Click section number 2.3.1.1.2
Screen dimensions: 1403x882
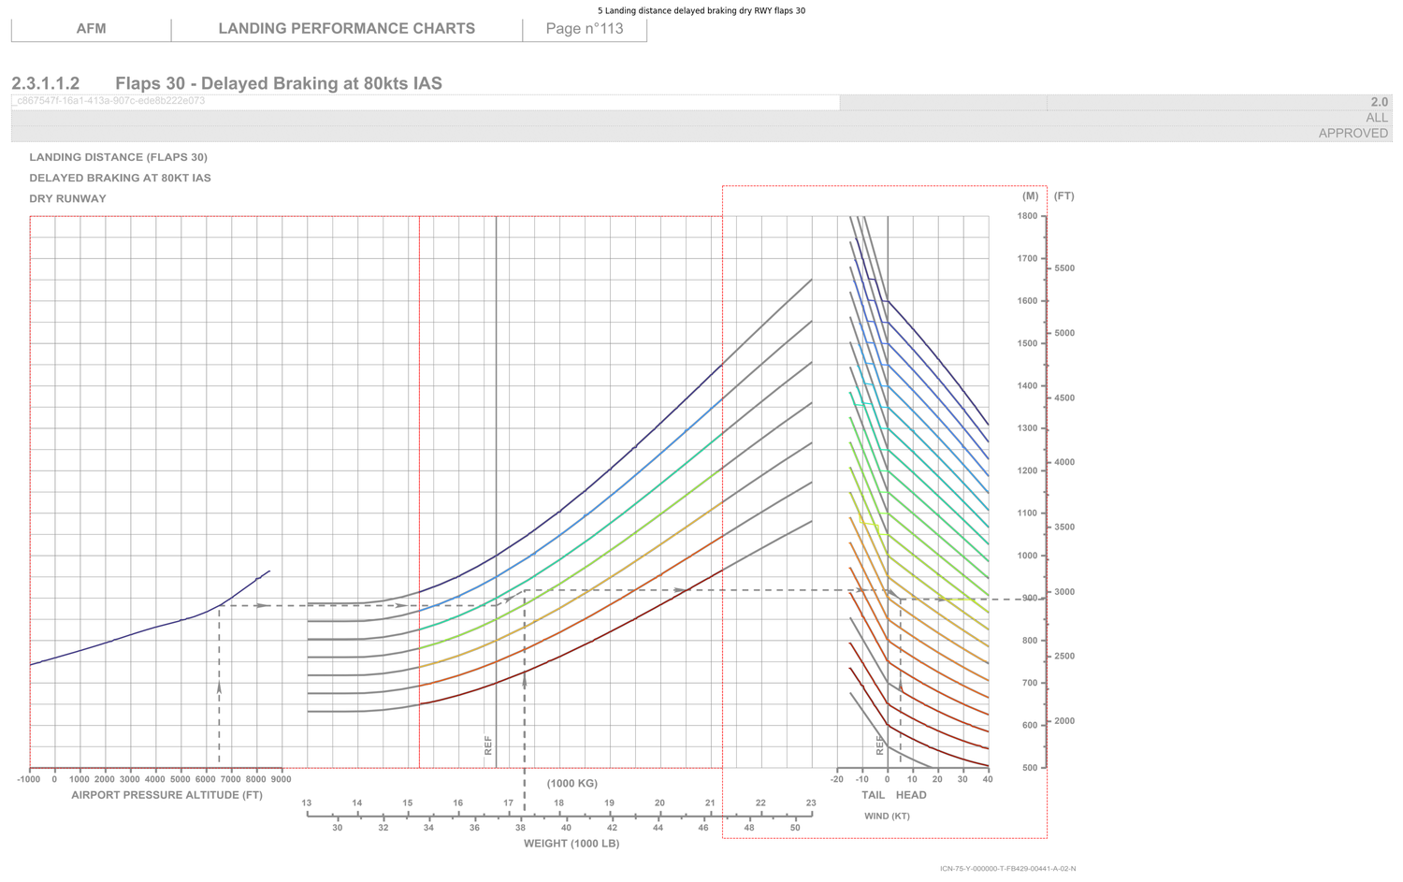[x=46, y=83]
